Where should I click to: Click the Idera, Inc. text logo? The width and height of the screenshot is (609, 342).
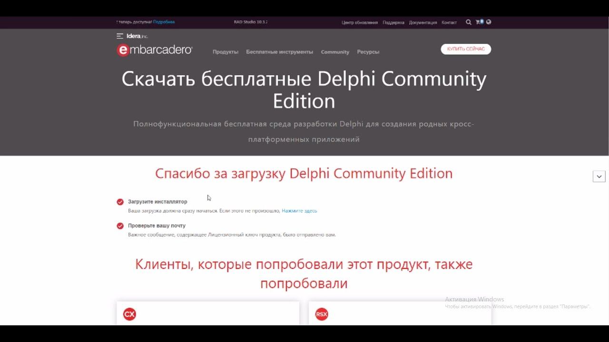(137, 36)
